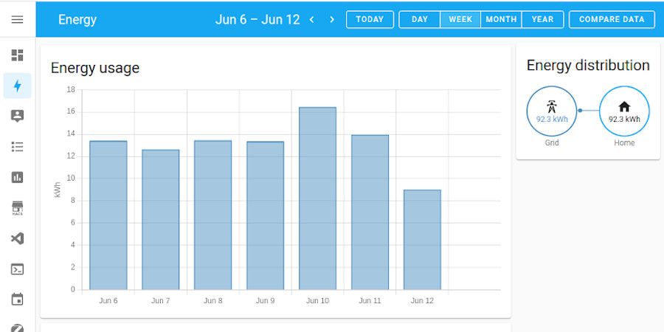Launch Visual Studio Code sidebar icon
Viewport: 664px width, 332px height.
coord(17,238)
